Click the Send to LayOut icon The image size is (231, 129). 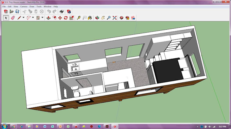coord(133,18)
